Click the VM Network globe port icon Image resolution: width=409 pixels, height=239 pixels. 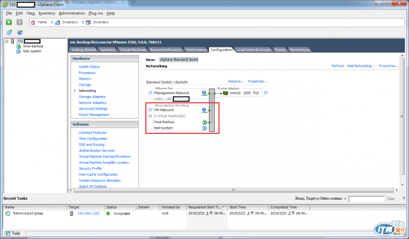(x=204, y=110)
